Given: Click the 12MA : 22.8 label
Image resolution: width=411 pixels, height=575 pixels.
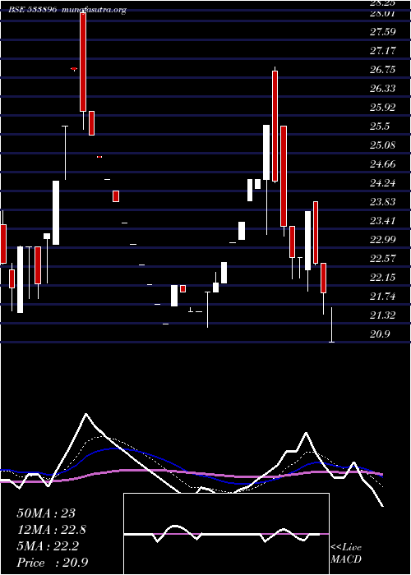Looking at the screenshot, I should 52,530.
